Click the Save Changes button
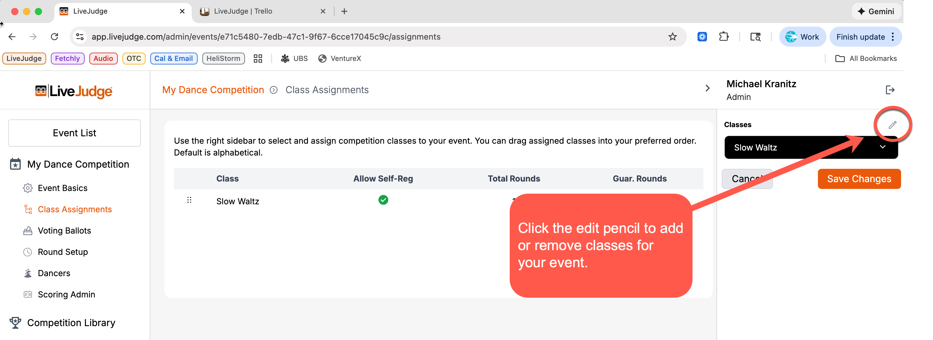Image resolution: width=933 pixels, height=340 pixels. [859, 179]
